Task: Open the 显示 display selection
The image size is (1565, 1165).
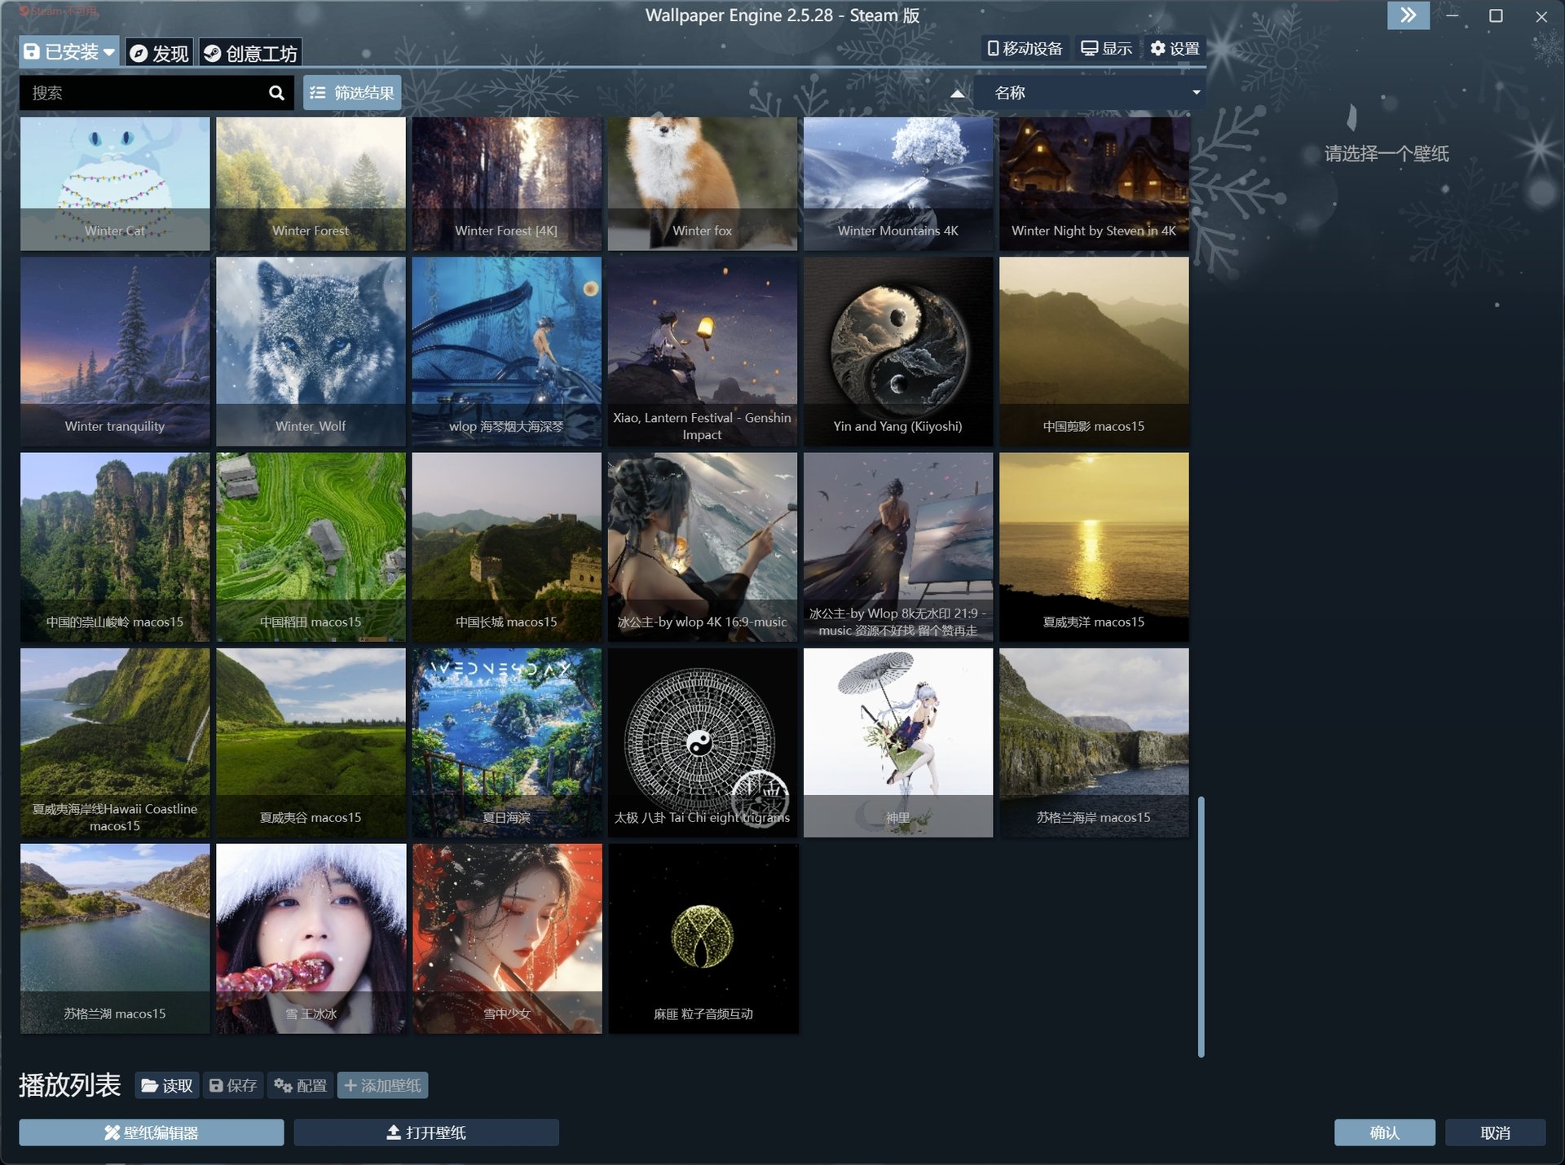Action: pyautogui.click(x=1107, y=48)
